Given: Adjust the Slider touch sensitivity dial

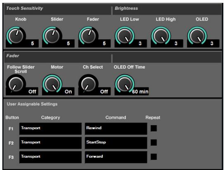Looking at the screenshot, I should click(x=52, y=36).
